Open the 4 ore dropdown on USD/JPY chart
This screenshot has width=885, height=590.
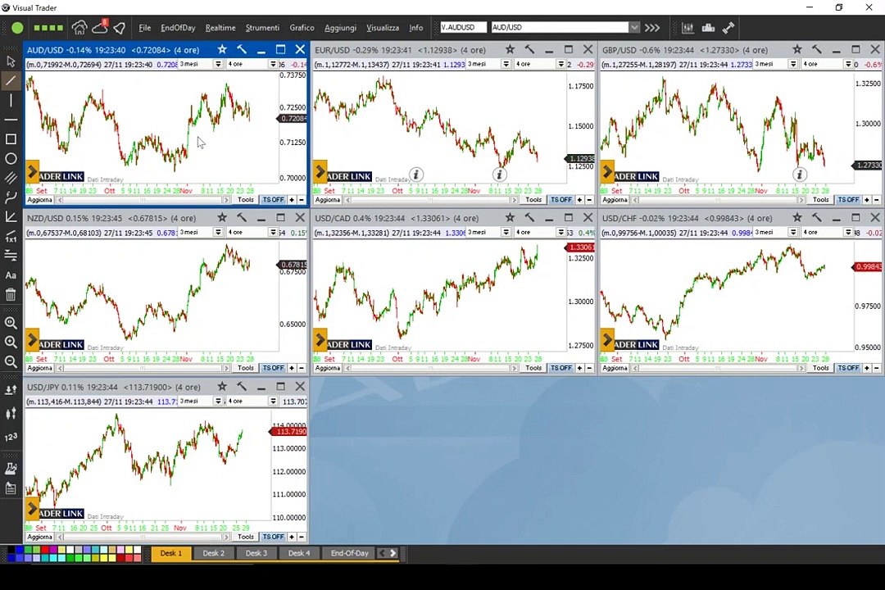273,402
